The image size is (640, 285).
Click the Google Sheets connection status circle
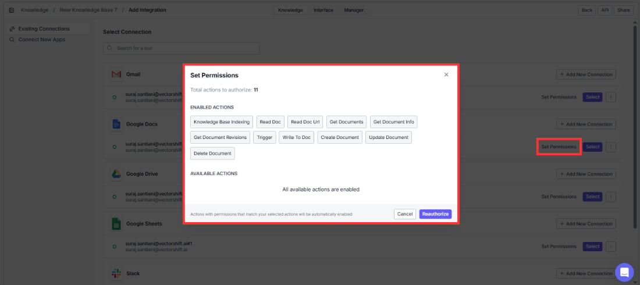click(114, 247)
